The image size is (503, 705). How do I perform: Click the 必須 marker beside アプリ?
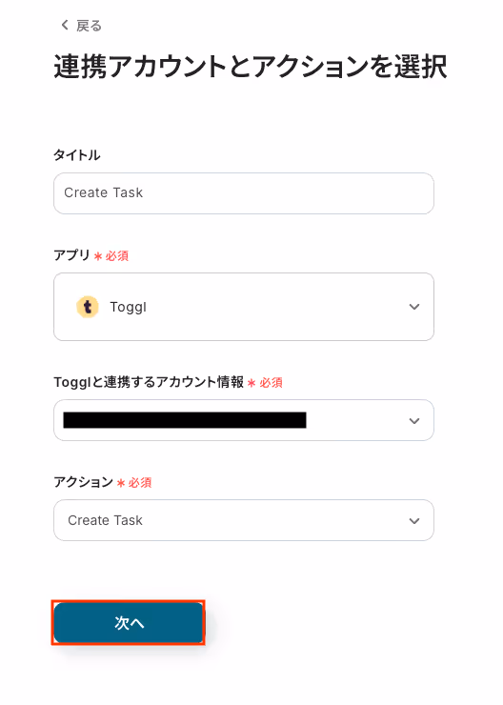(117, 256)
